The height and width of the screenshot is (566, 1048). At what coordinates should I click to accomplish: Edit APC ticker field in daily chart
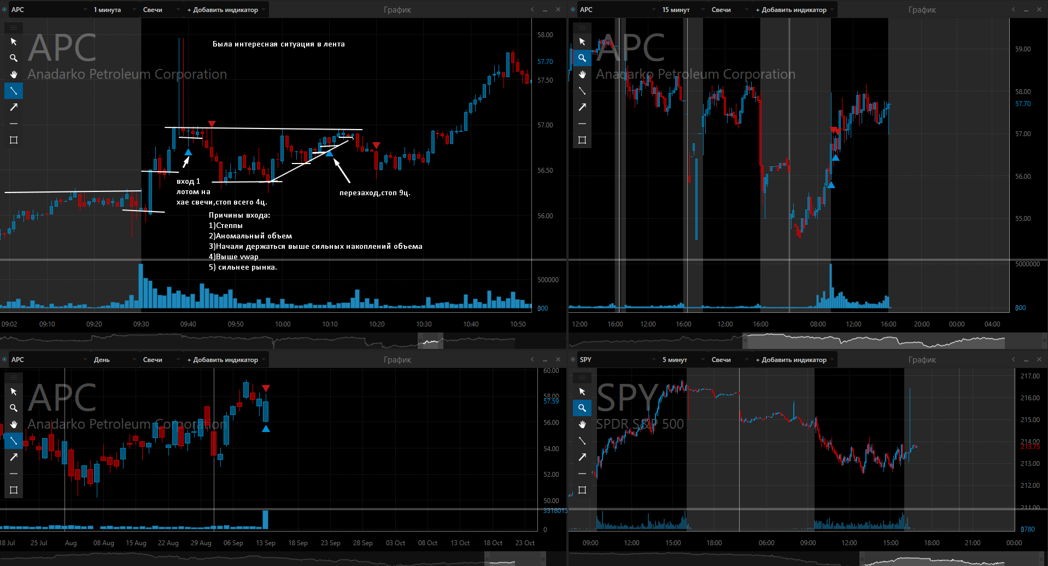(x=49, y=359)
